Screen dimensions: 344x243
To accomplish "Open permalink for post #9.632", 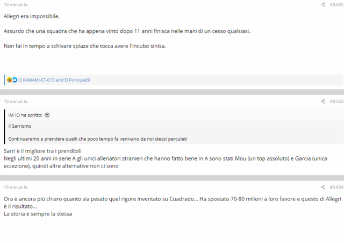I will pyautogui.click(x=336, y=4).
